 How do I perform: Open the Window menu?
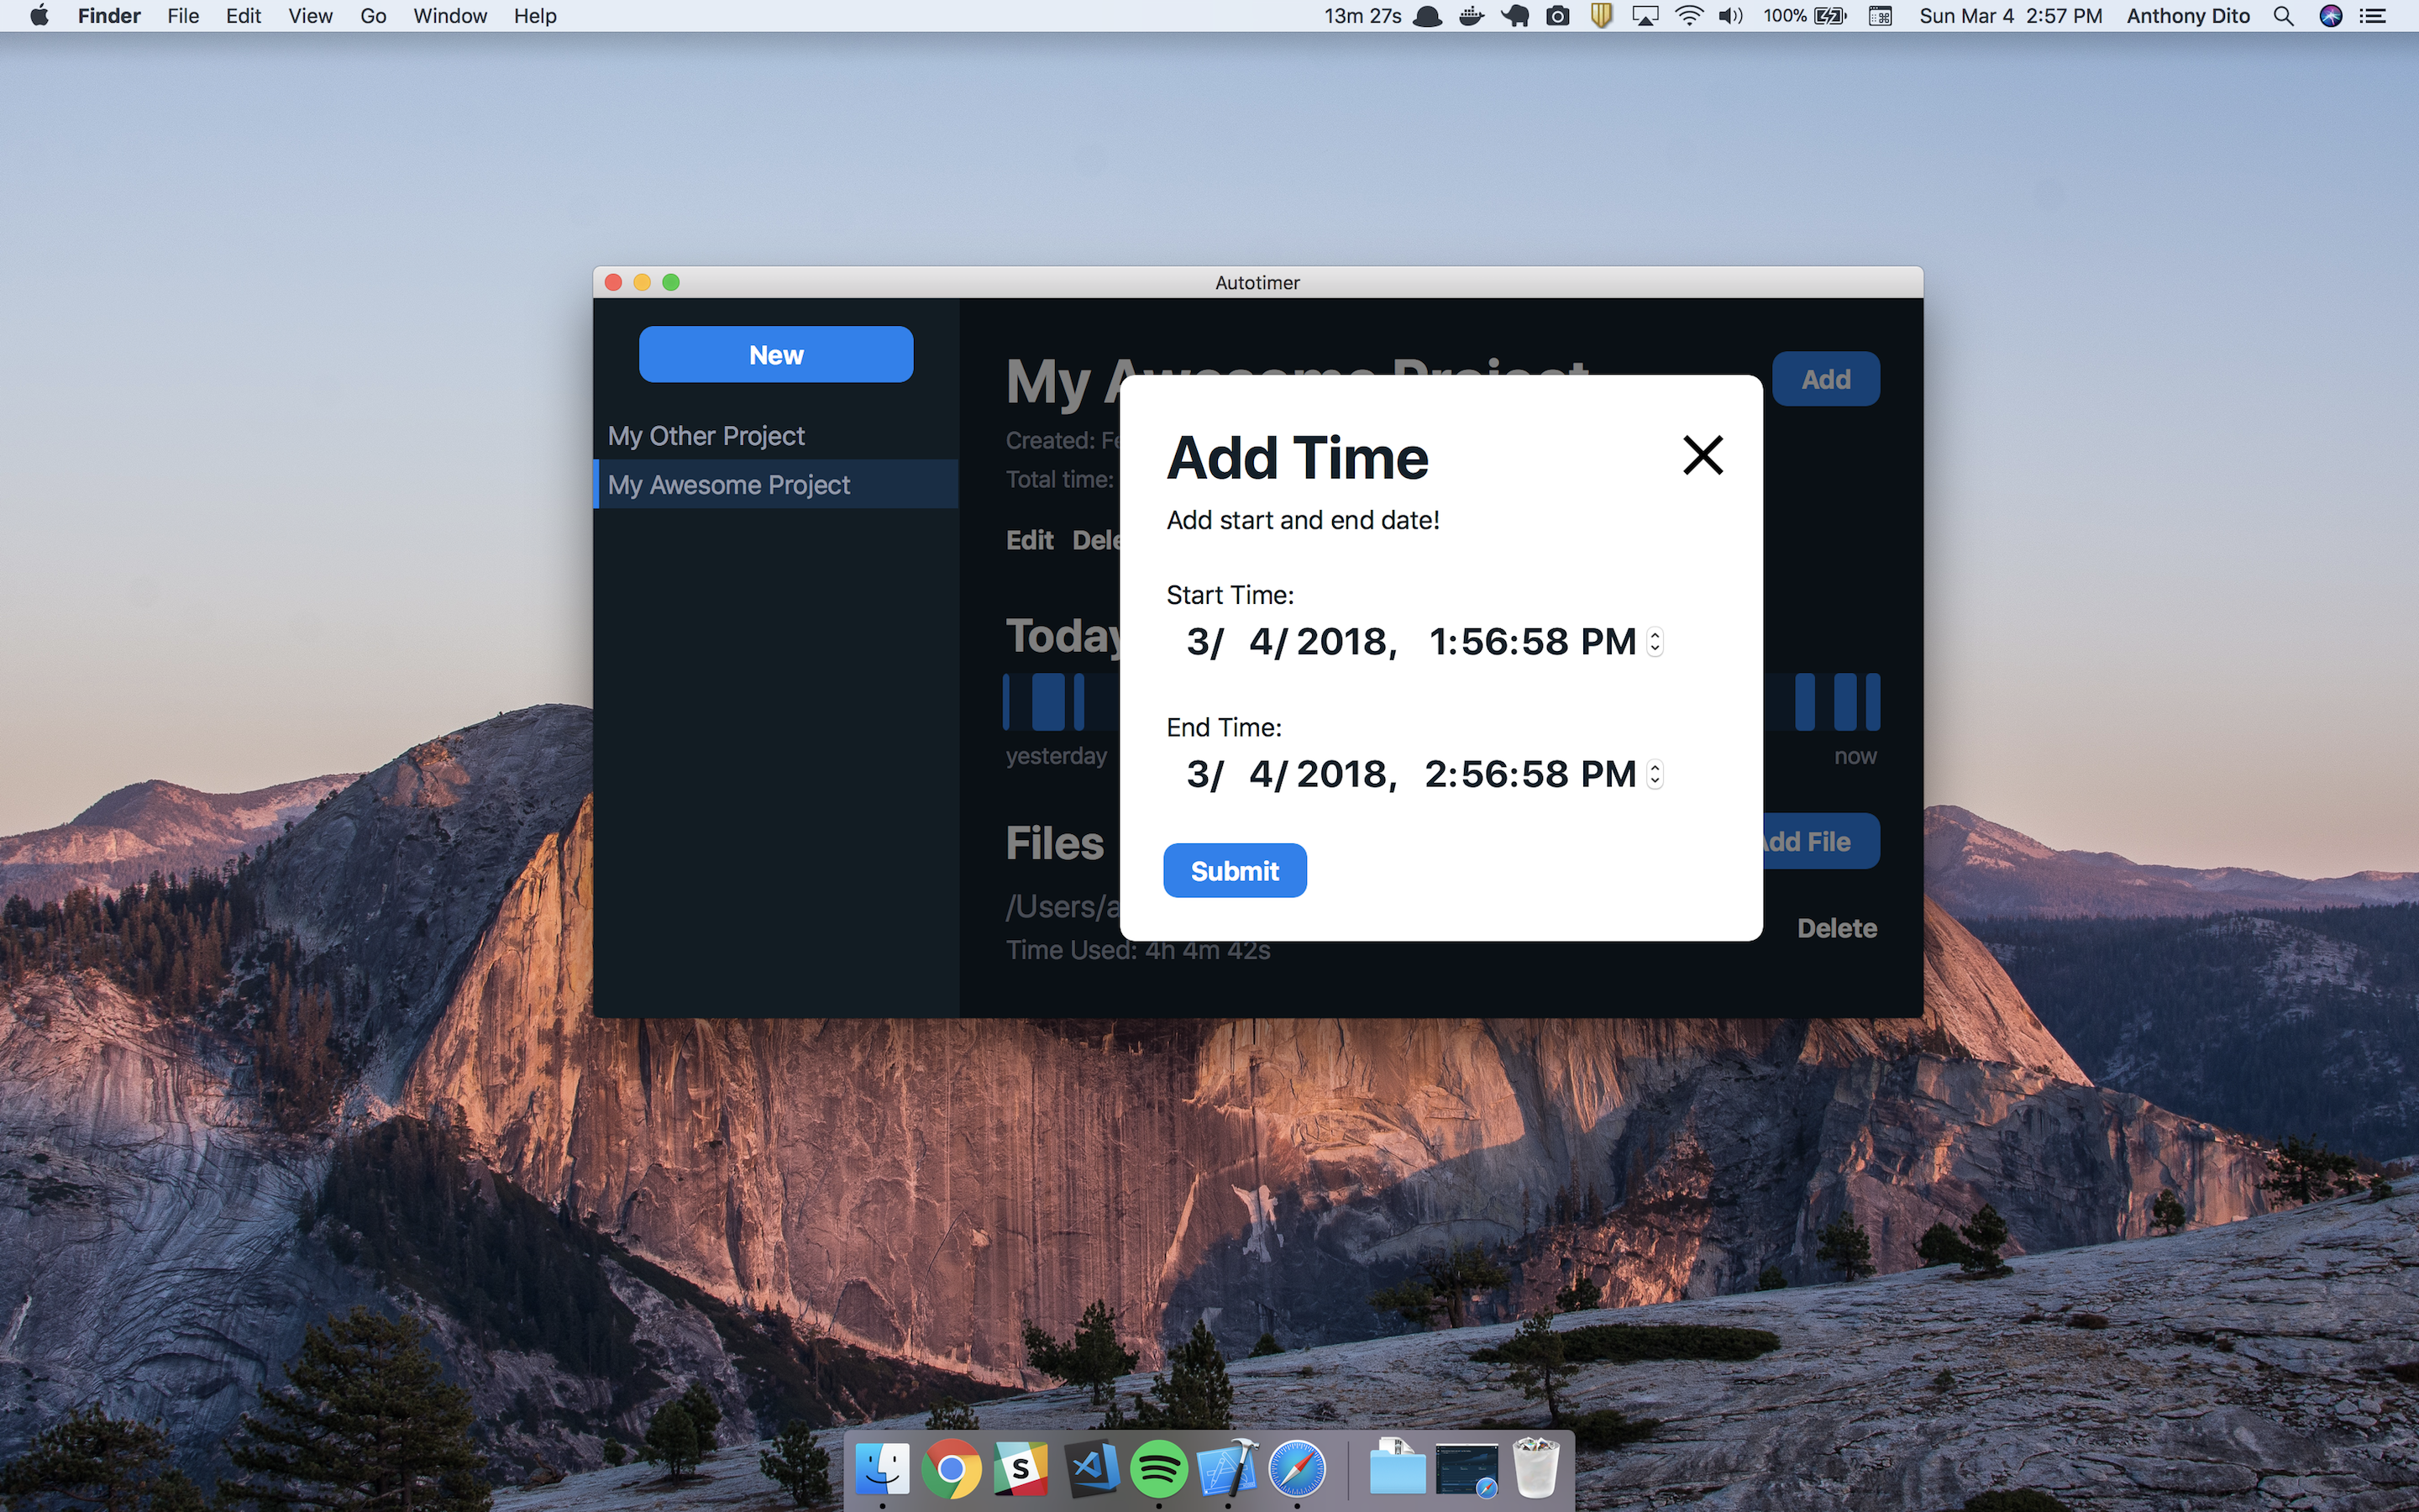coord(450,16)
